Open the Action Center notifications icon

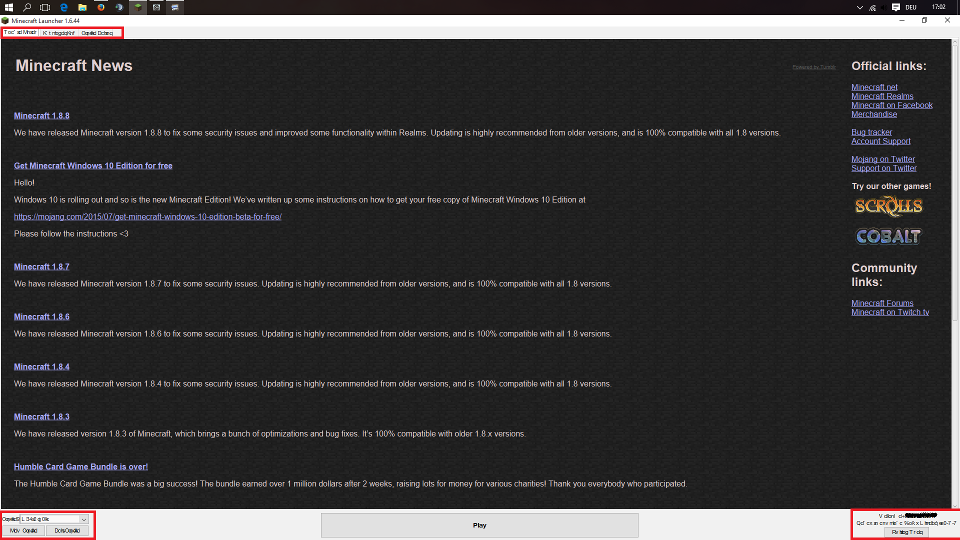click(x=896, y=7)
